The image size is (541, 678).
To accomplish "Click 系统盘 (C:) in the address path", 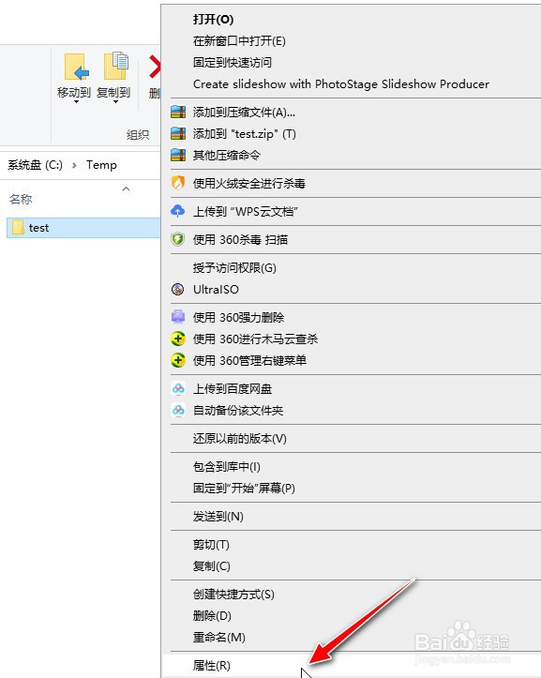I will tap(35, 165).
